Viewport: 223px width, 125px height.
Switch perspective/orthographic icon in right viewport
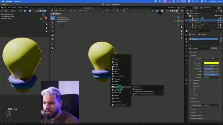pyautogui.click(x=182, y=38)
